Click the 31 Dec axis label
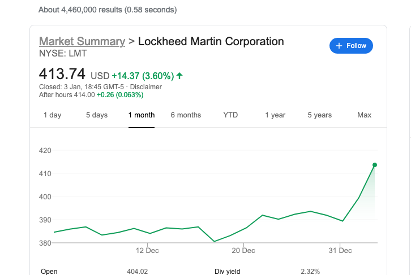This screenshot has height=275, width=411. [340, 250]
